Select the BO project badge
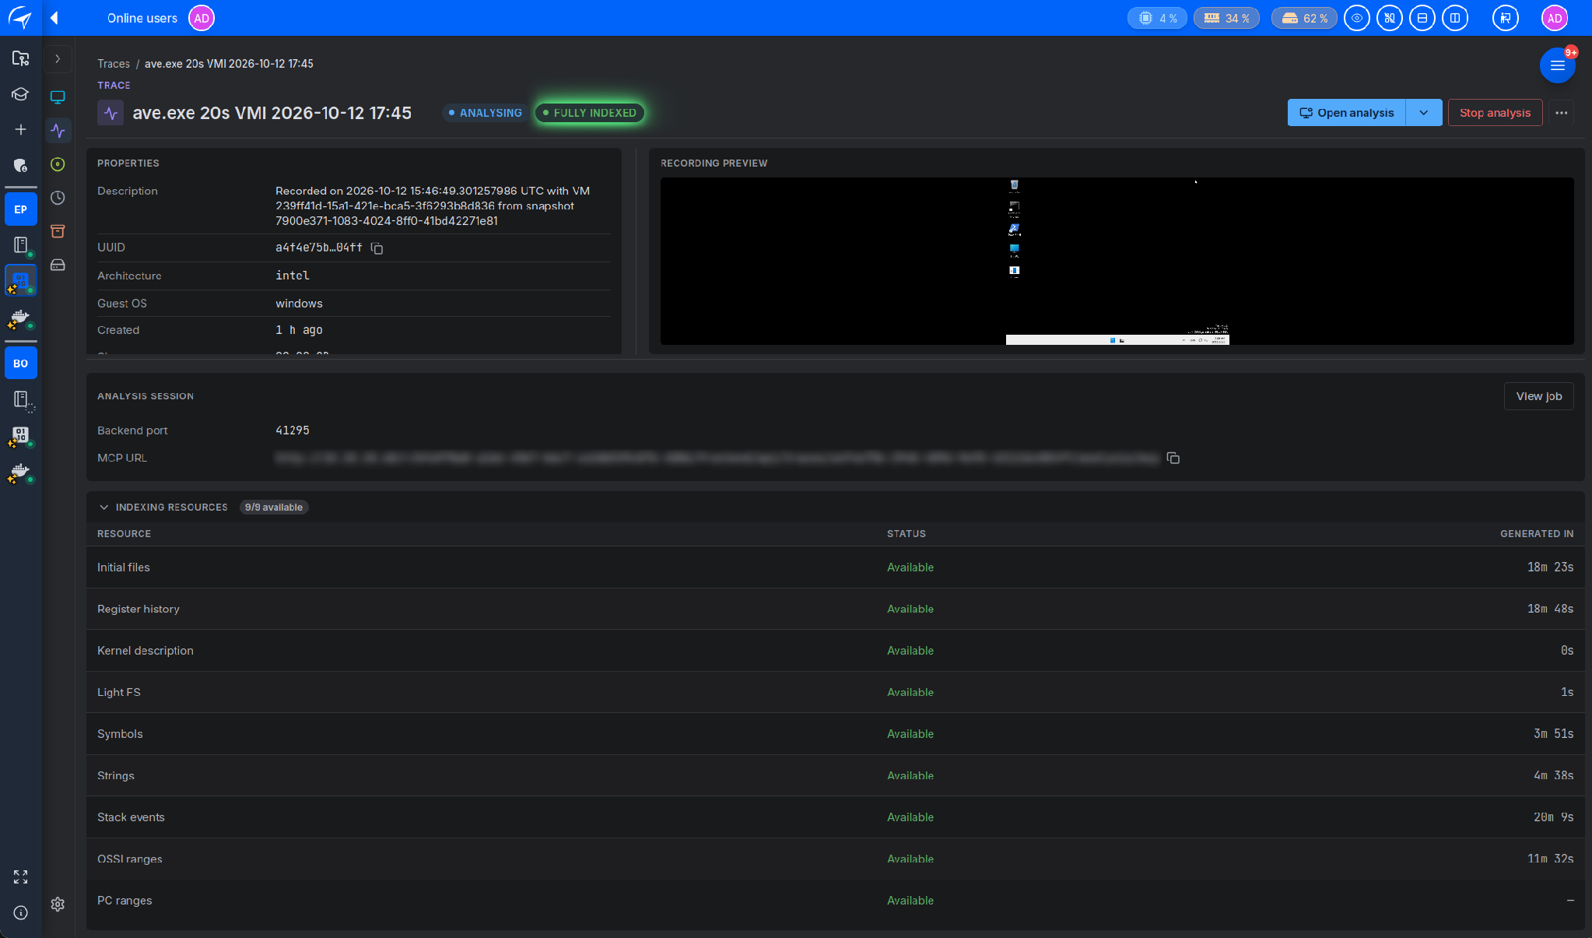 [20, 364]
